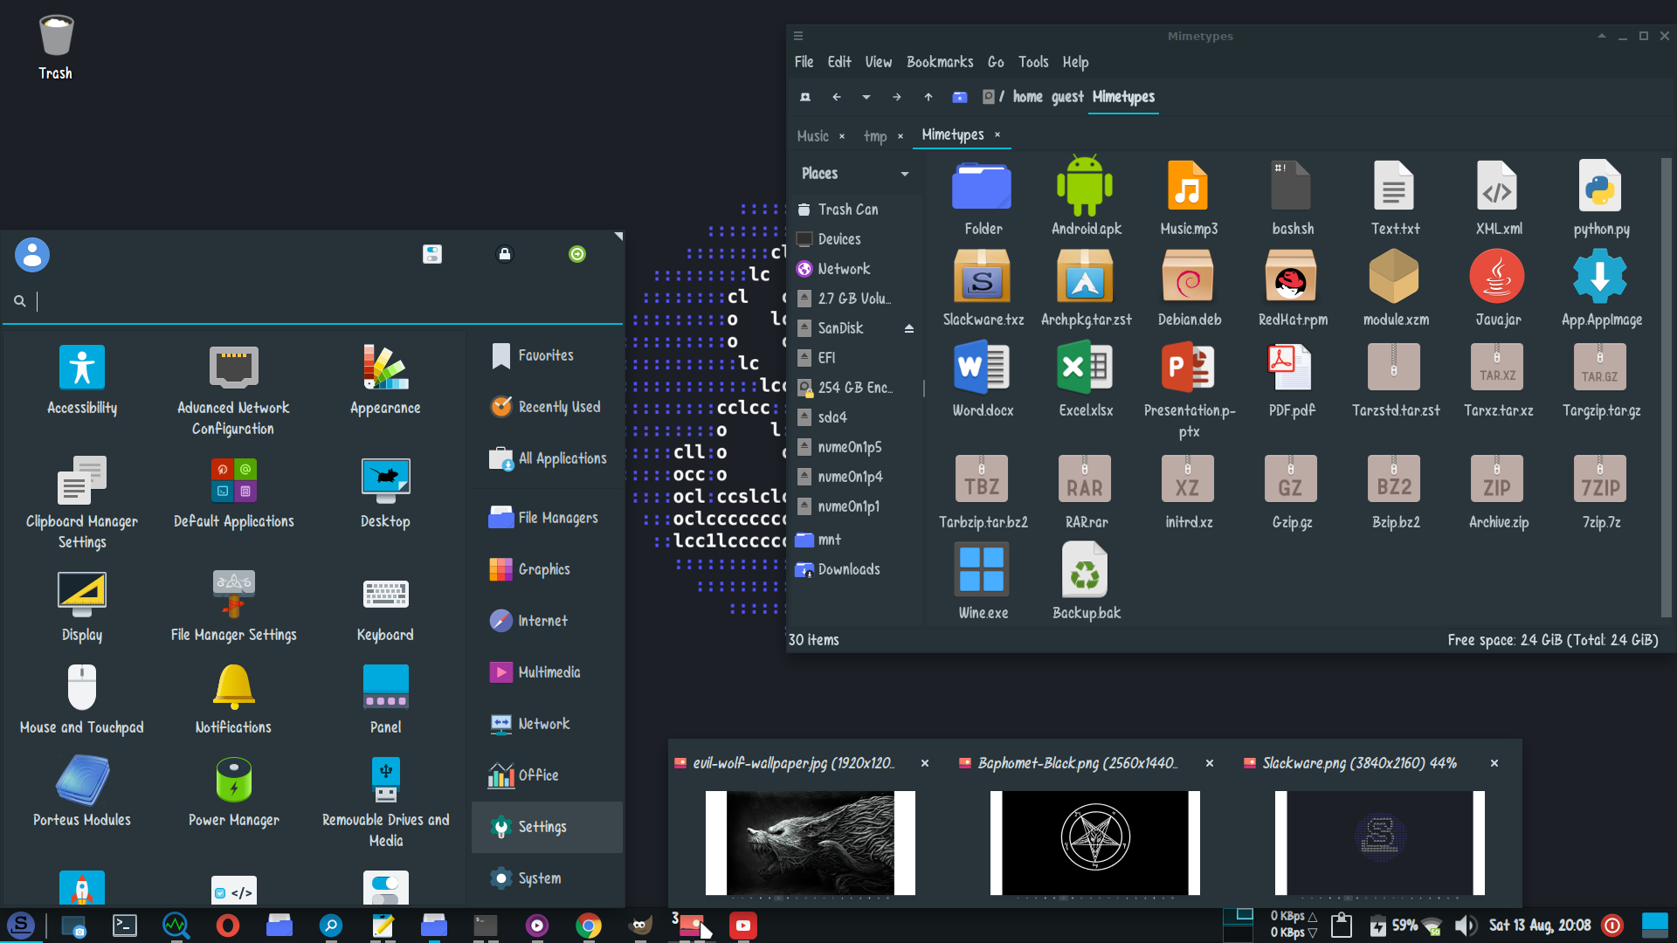Screen dimensions: 1677x943
Task: Select the Backup.bak file icon
Action: tap(1085, 569)
